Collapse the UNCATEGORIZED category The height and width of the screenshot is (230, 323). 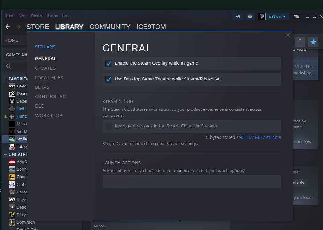pos(6,154)
